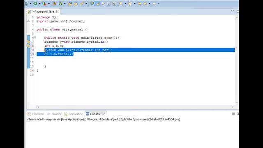Image resolution: width=263 pixels, height=148 pixels.
Task: Toggle Block Selection Mode button
Action: pos(108,4)
